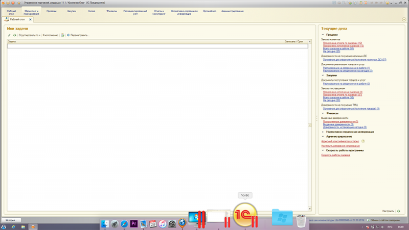409x230 pixels.
Task: Open System Preferences gear in Dock
Action: click(x=172, y=224)
